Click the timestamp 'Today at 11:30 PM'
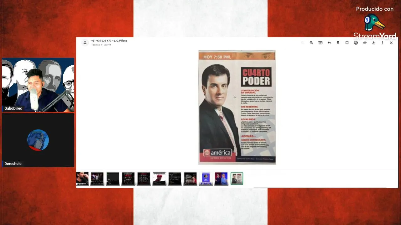Image resolution: width=401 pixels, height=225 pixels. click(101, 45)
